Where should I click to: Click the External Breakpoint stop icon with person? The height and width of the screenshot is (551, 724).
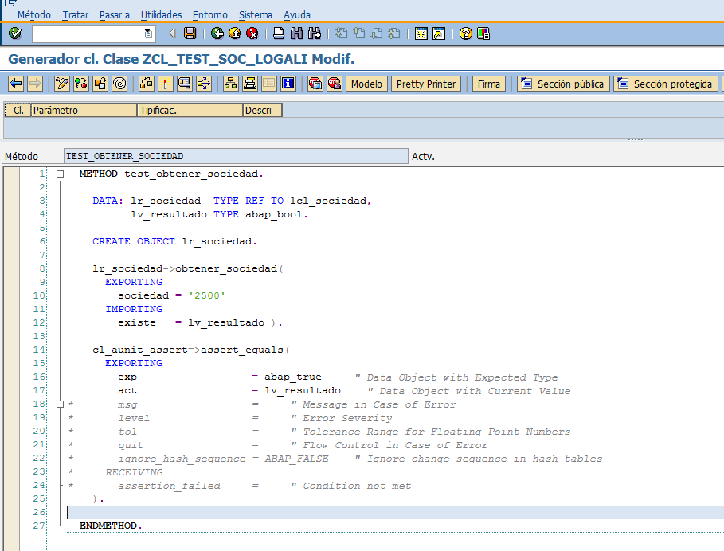[335, 84]
